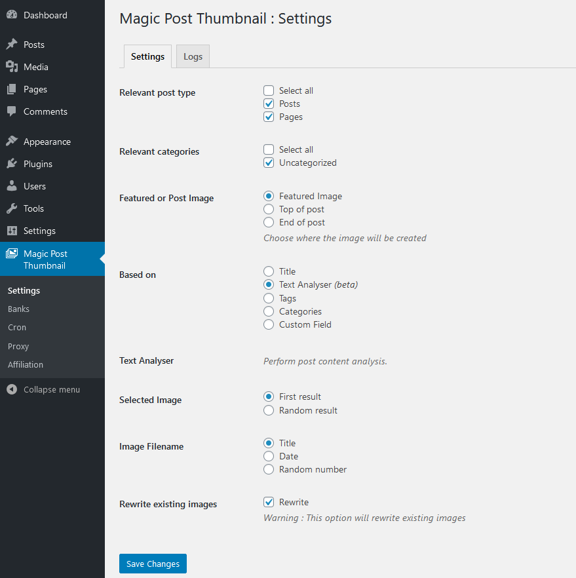The image size is (576, 578).
Task: Open the Affiliation submenu link
Action: point(26,364)
